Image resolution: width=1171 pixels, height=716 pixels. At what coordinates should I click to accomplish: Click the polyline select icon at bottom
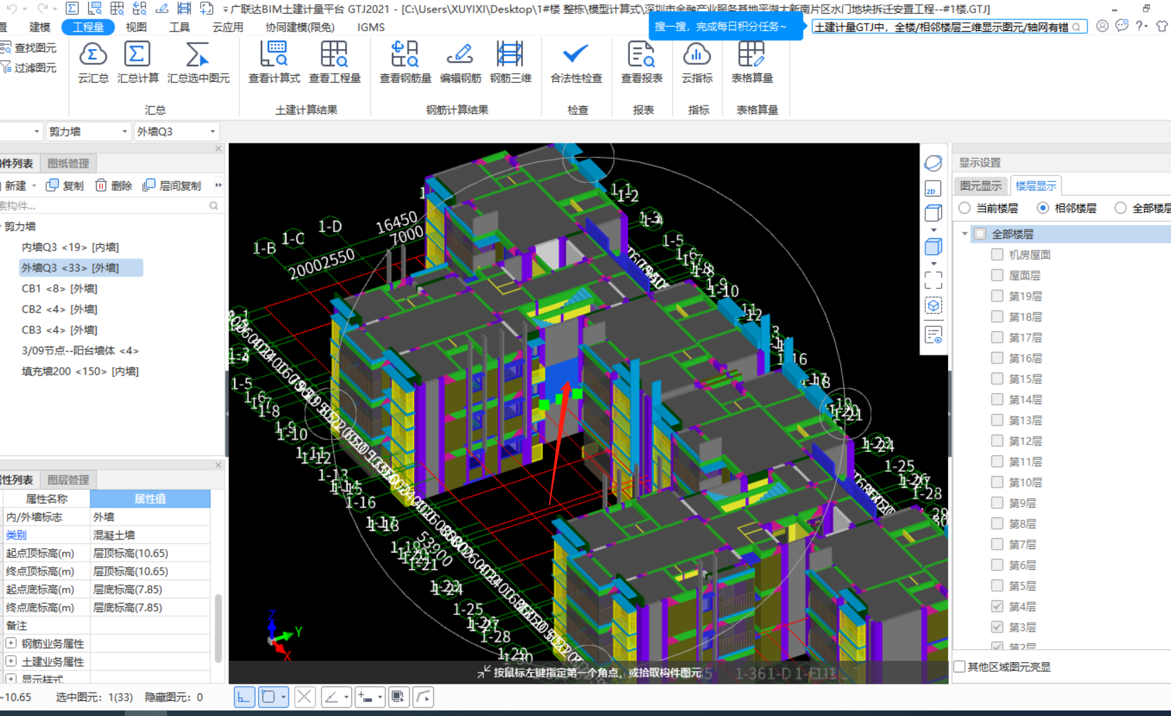(x=423, y=697)
